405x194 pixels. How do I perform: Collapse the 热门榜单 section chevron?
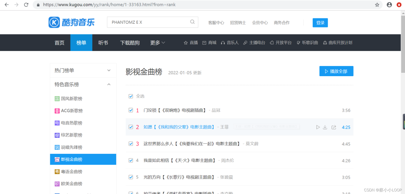coord(109,70)
